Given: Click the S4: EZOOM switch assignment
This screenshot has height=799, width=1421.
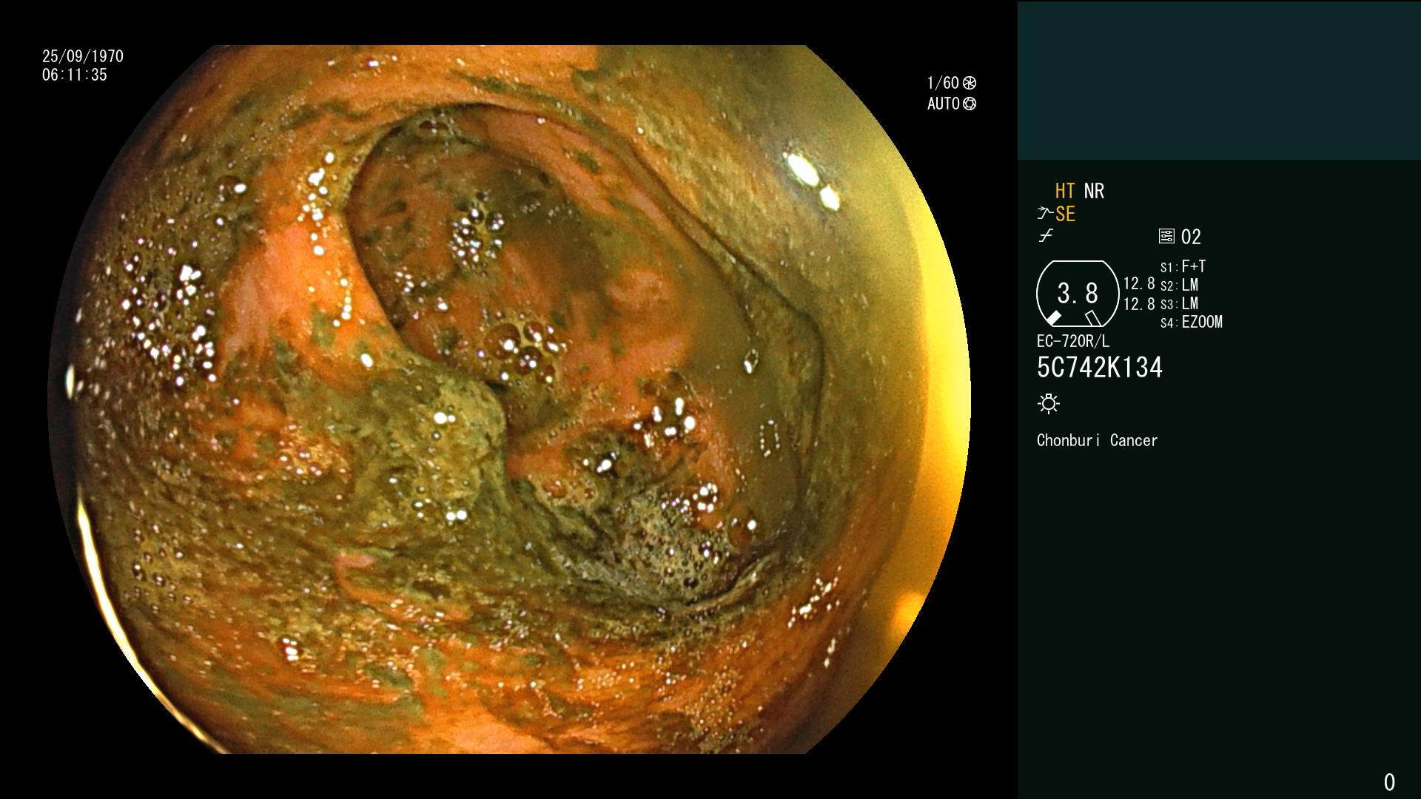Looking at the screenshot, I should tap(1192, 322).
